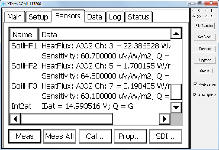Switch to the Log tab
The image size is (219, 150).
click(115, 17)
